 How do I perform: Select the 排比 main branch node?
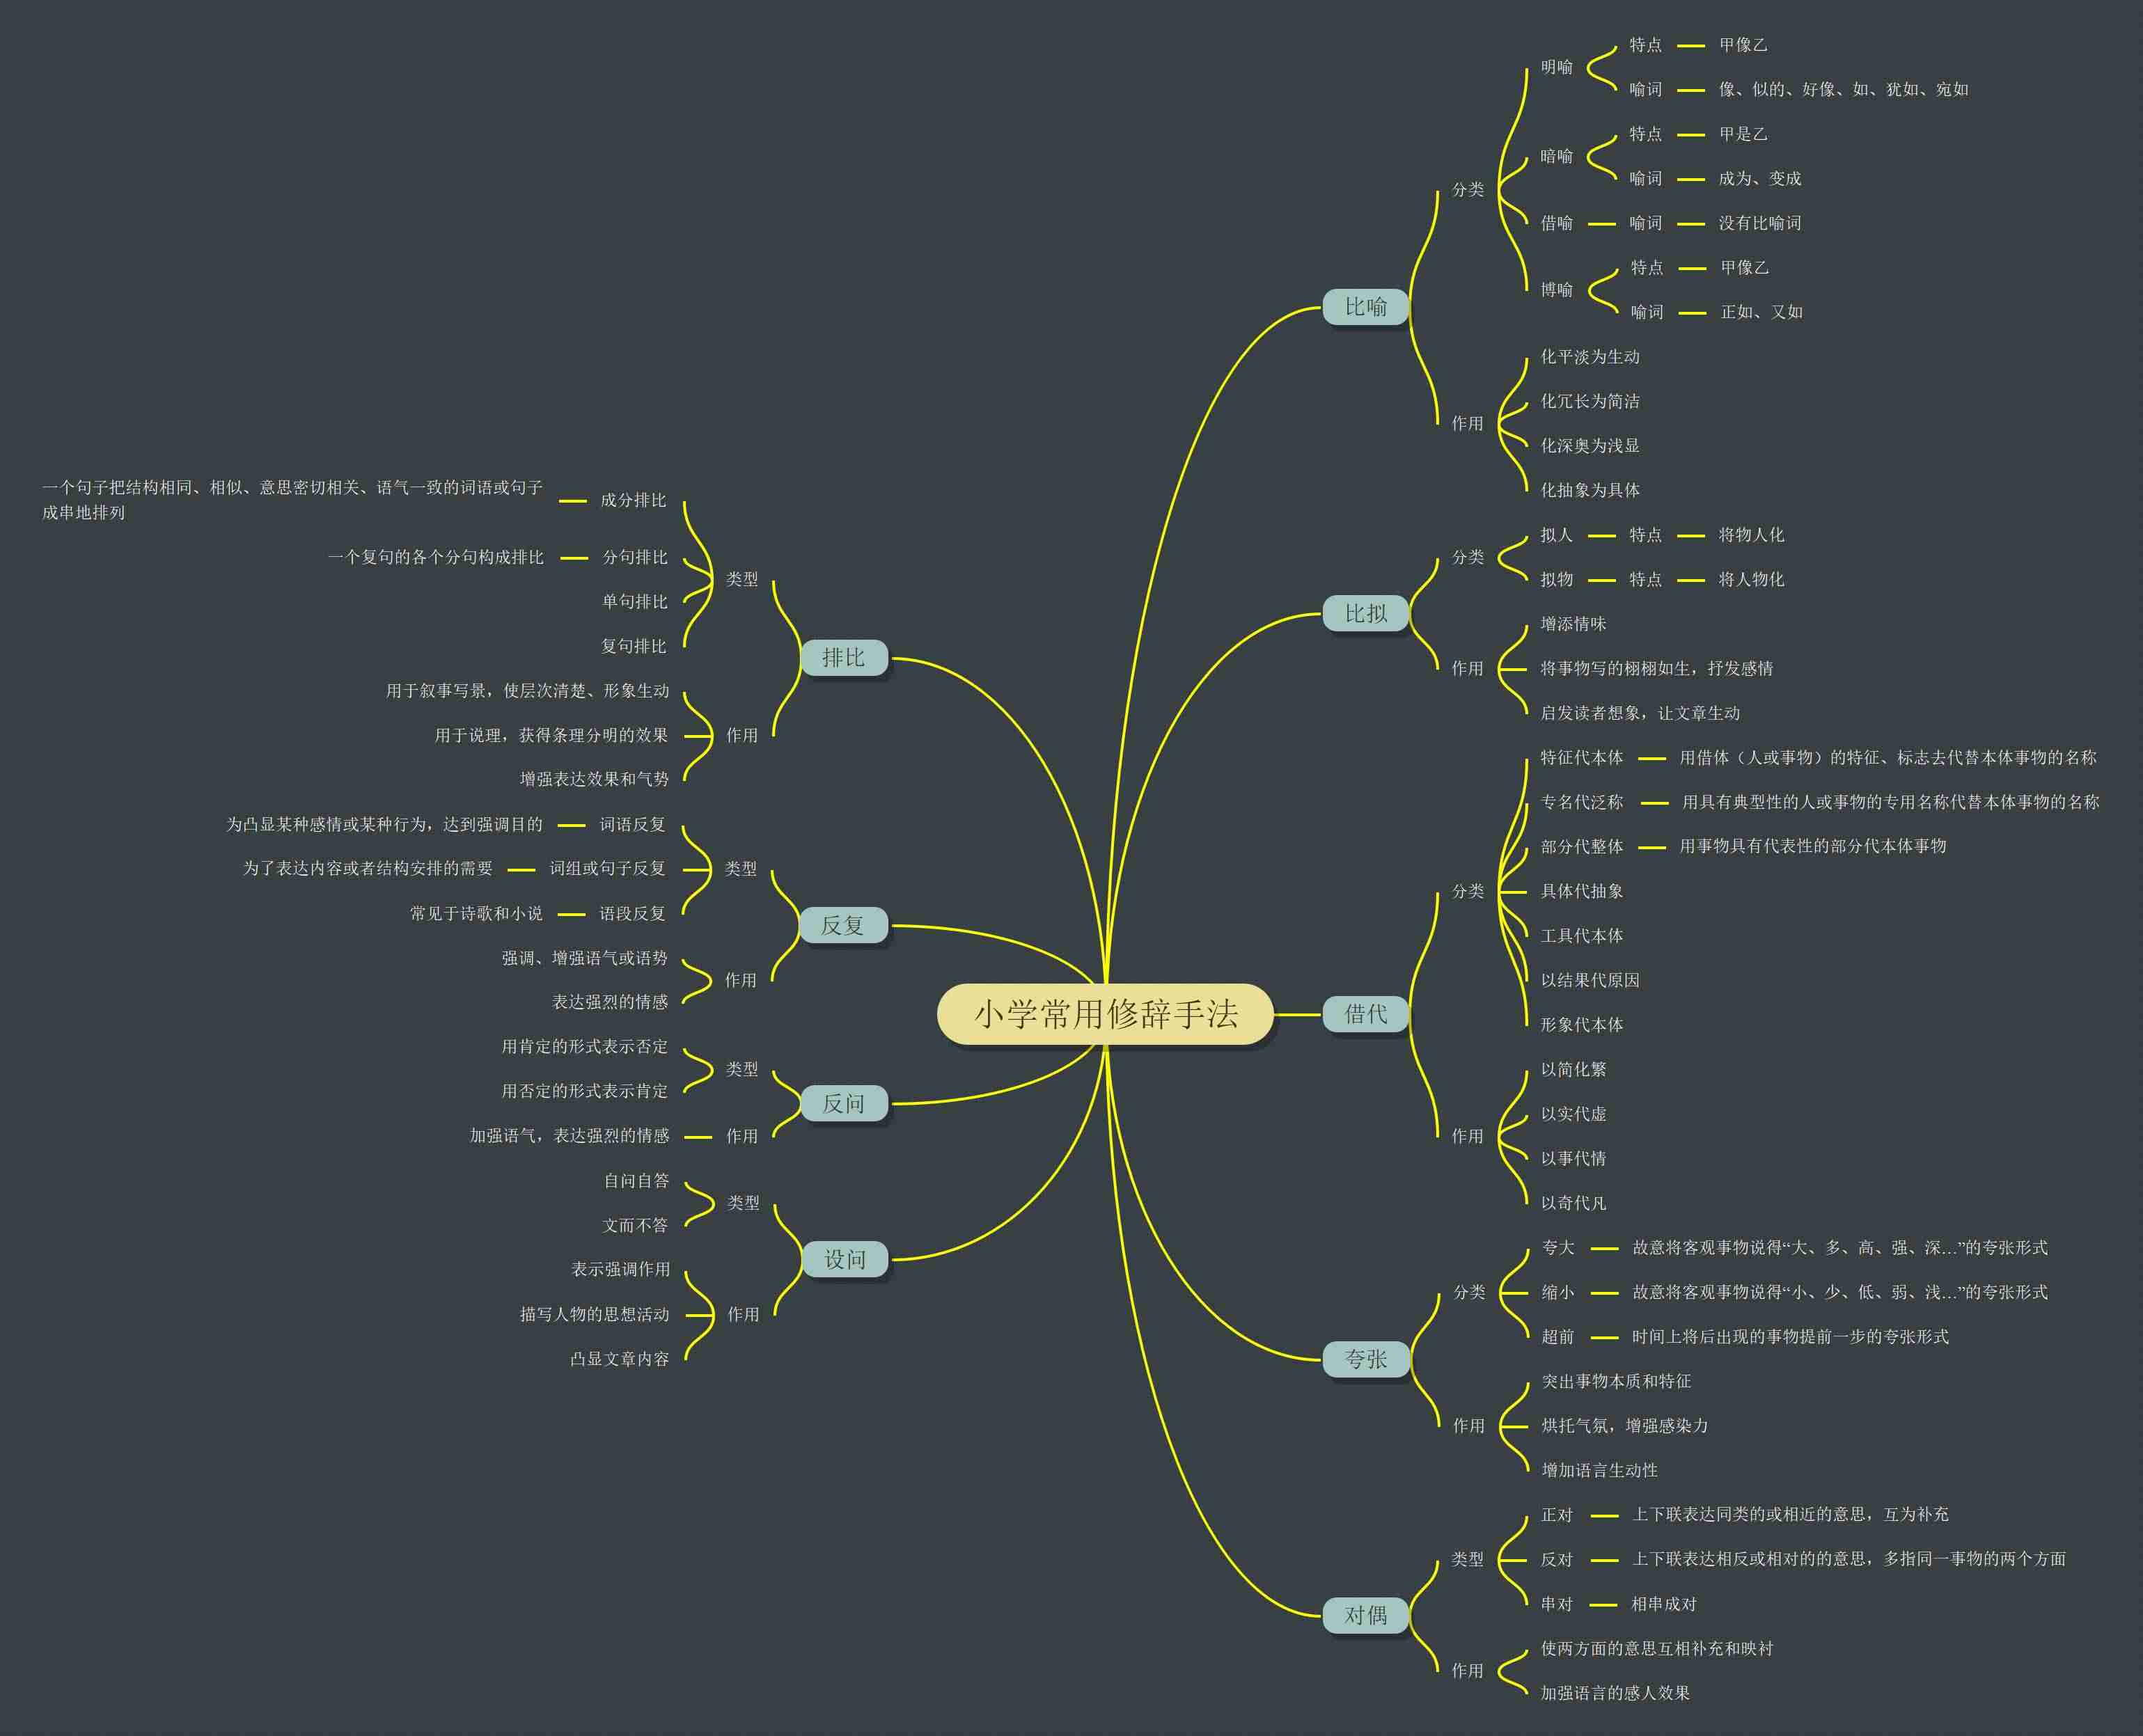click(844, 657)
